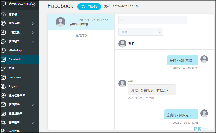Click avatar beside first outgoing message
Screen dimensions: 216x133
tap(204, 59)
